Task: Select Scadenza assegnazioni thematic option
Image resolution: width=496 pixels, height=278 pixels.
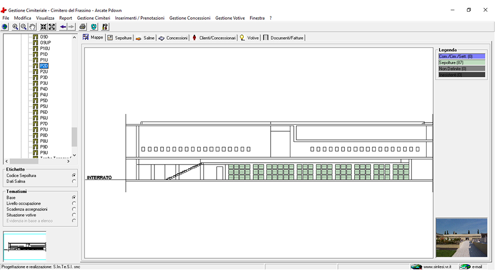Action: tap(74, 209)
